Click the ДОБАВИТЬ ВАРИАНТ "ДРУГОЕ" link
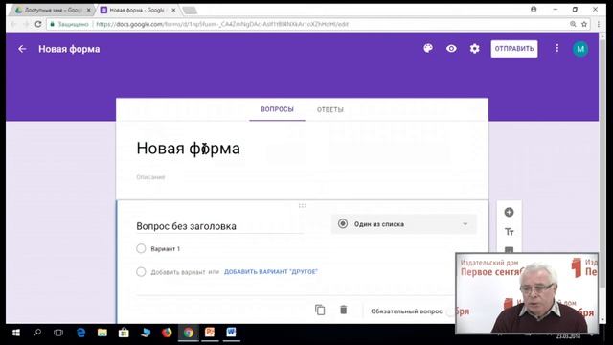The image size is (613, 345). [x=271, y=272]
